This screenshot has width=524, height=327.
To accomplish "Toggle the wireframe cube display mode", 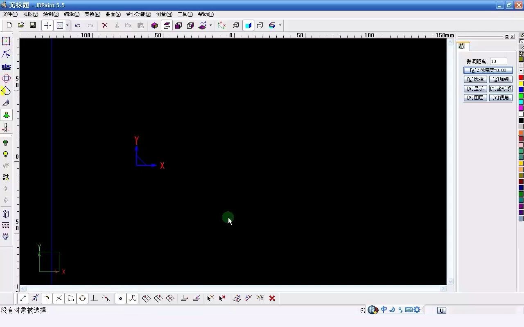I will tap(167, 25).
